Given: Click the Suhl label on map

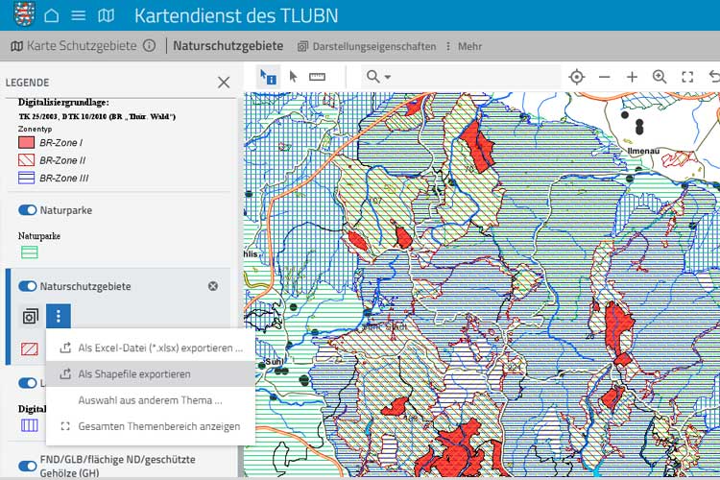Looking at the screenshot, I should point(275,362).
